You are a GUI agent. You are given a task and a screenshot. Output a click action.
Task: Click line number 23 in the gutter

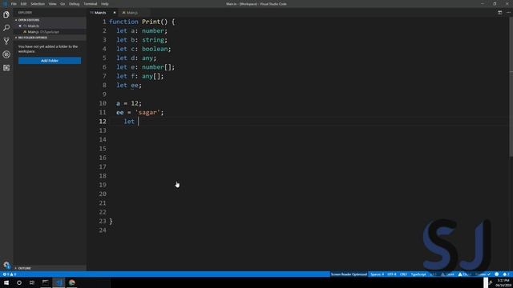pyautogui.click(x=103, y=221)
